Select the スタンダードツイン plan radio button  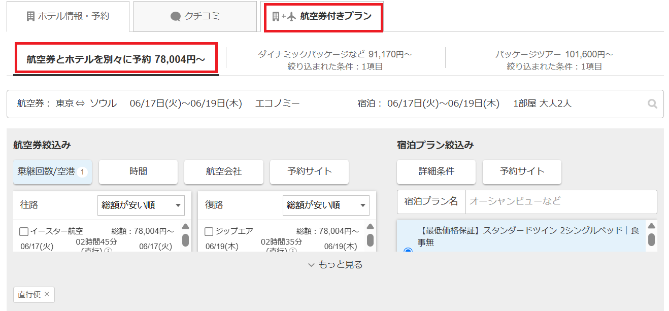408,250
